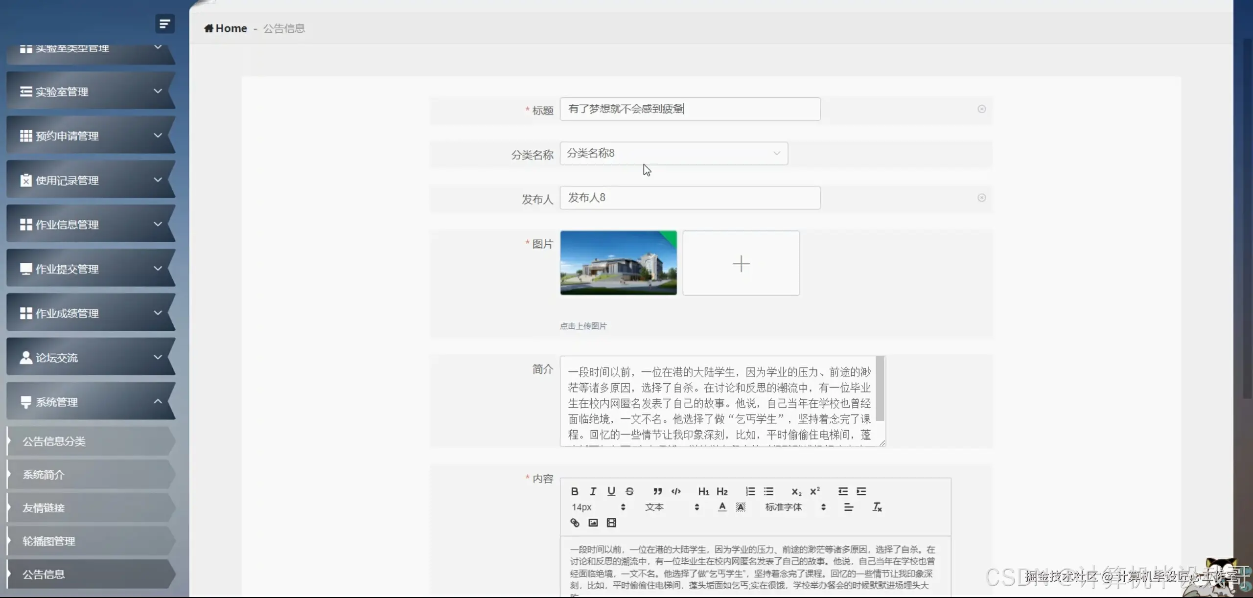Viewport: 1253px width, 598px height.
Task: Open the font color picker icon
Action: [722, 507]
